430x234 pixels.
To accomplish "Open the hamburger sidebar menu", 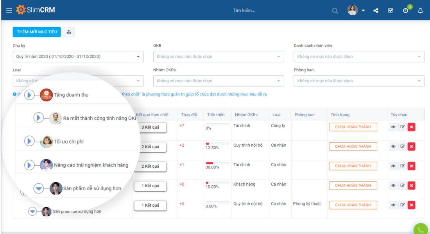I will 9,11.
